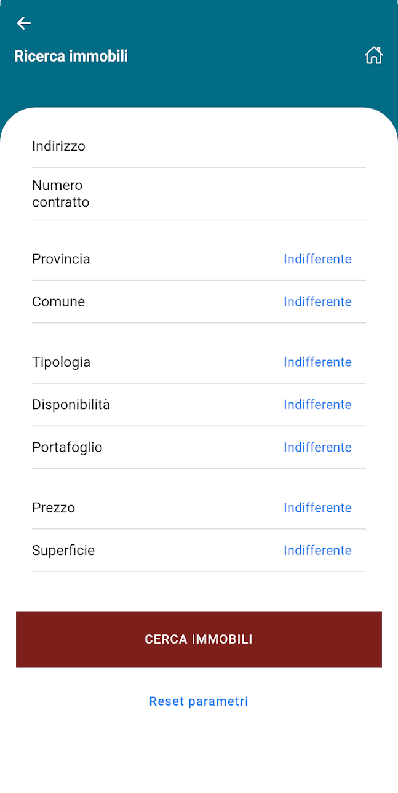Open the Disponibilità selection dropdown
This screenshot has width=398, height=793.
click(x=317, y=404)
